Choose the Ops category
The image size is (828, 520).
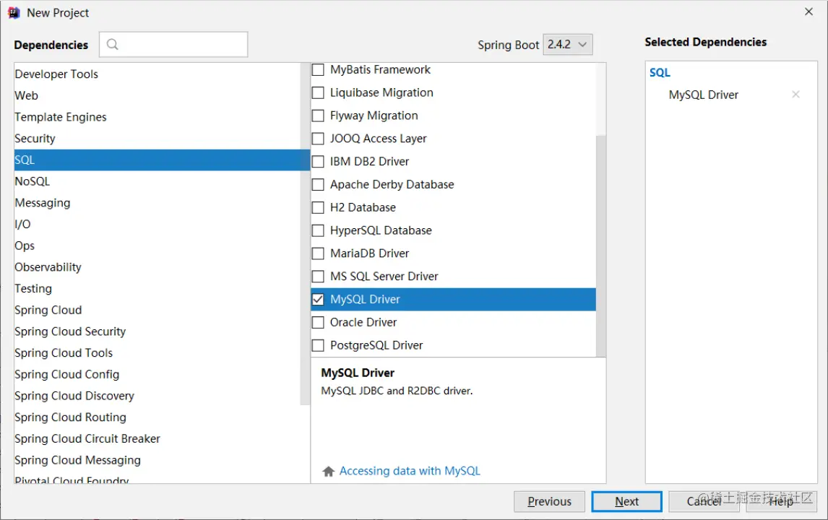click(x=158, y=246)
